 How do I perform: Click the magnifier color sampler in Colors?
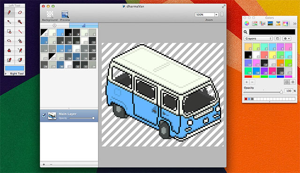(x=246, y=32)
